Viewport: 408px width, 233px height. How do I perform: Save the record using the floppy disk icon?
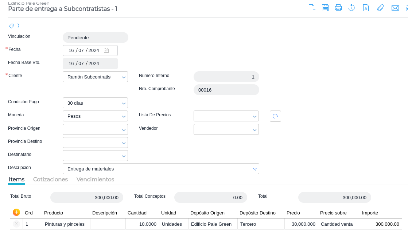coord(325,8)
